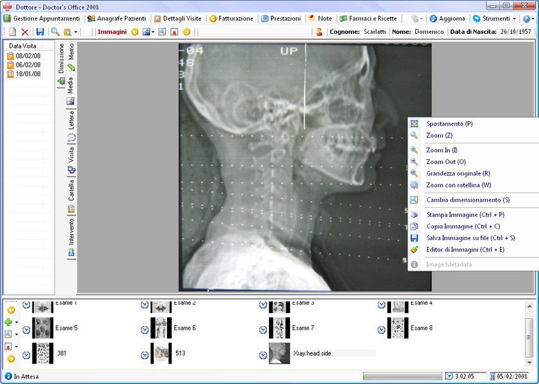
Task: Click the Aggiorna button
Action: (447, 19)
